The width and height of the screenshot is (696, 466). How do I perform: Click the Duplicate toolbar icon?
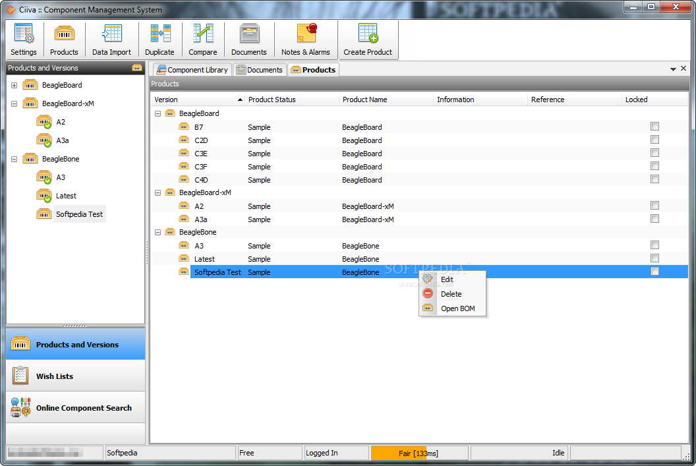[x=159, y=34]
